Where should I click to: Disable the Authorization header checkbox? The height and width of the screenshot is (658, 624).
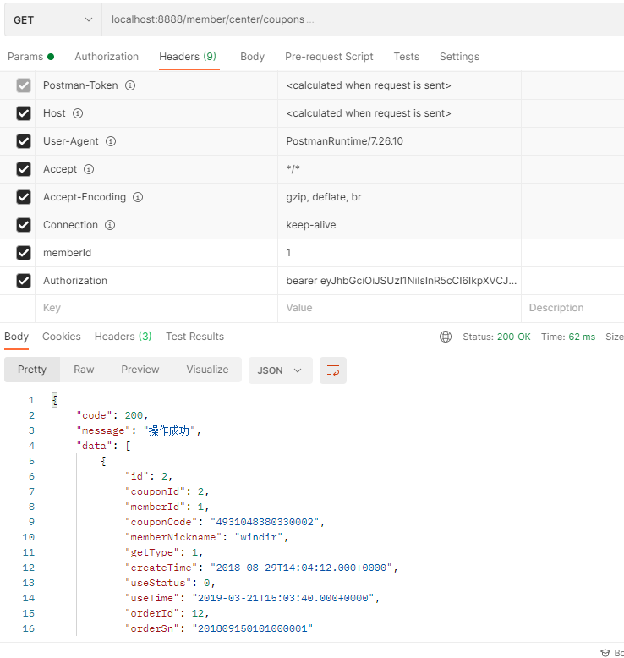coord(24,281)
